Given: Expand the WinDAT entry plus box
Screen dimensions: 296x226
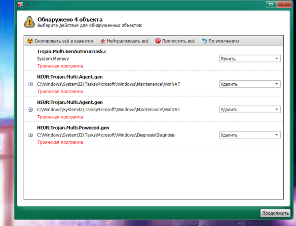Looking at the screenshot, I should 31,110.
